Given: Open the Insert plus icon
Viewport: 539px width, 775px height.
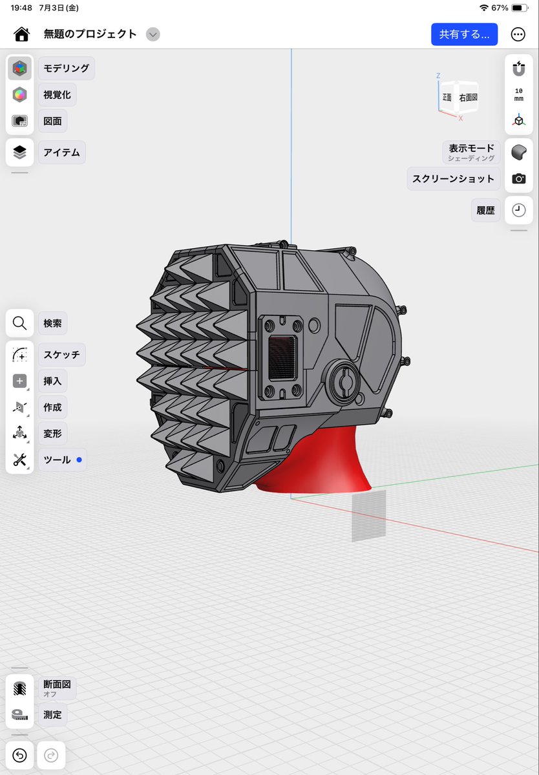Looking at the screenshot, I should pos(20,381).
